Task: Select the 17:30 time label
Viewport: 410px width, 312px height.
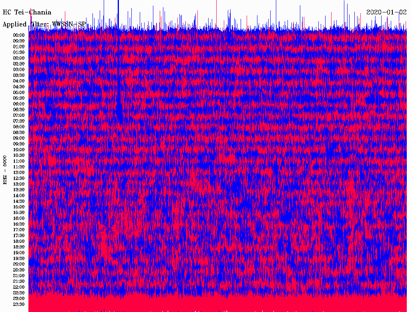Action: [19, 236]
